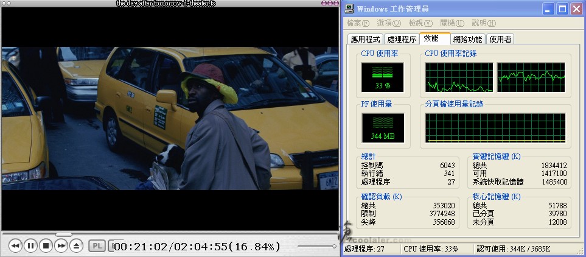The image size is (586, 257).
Task: Open the 檔案(F) menu
Action: (358, 23)
